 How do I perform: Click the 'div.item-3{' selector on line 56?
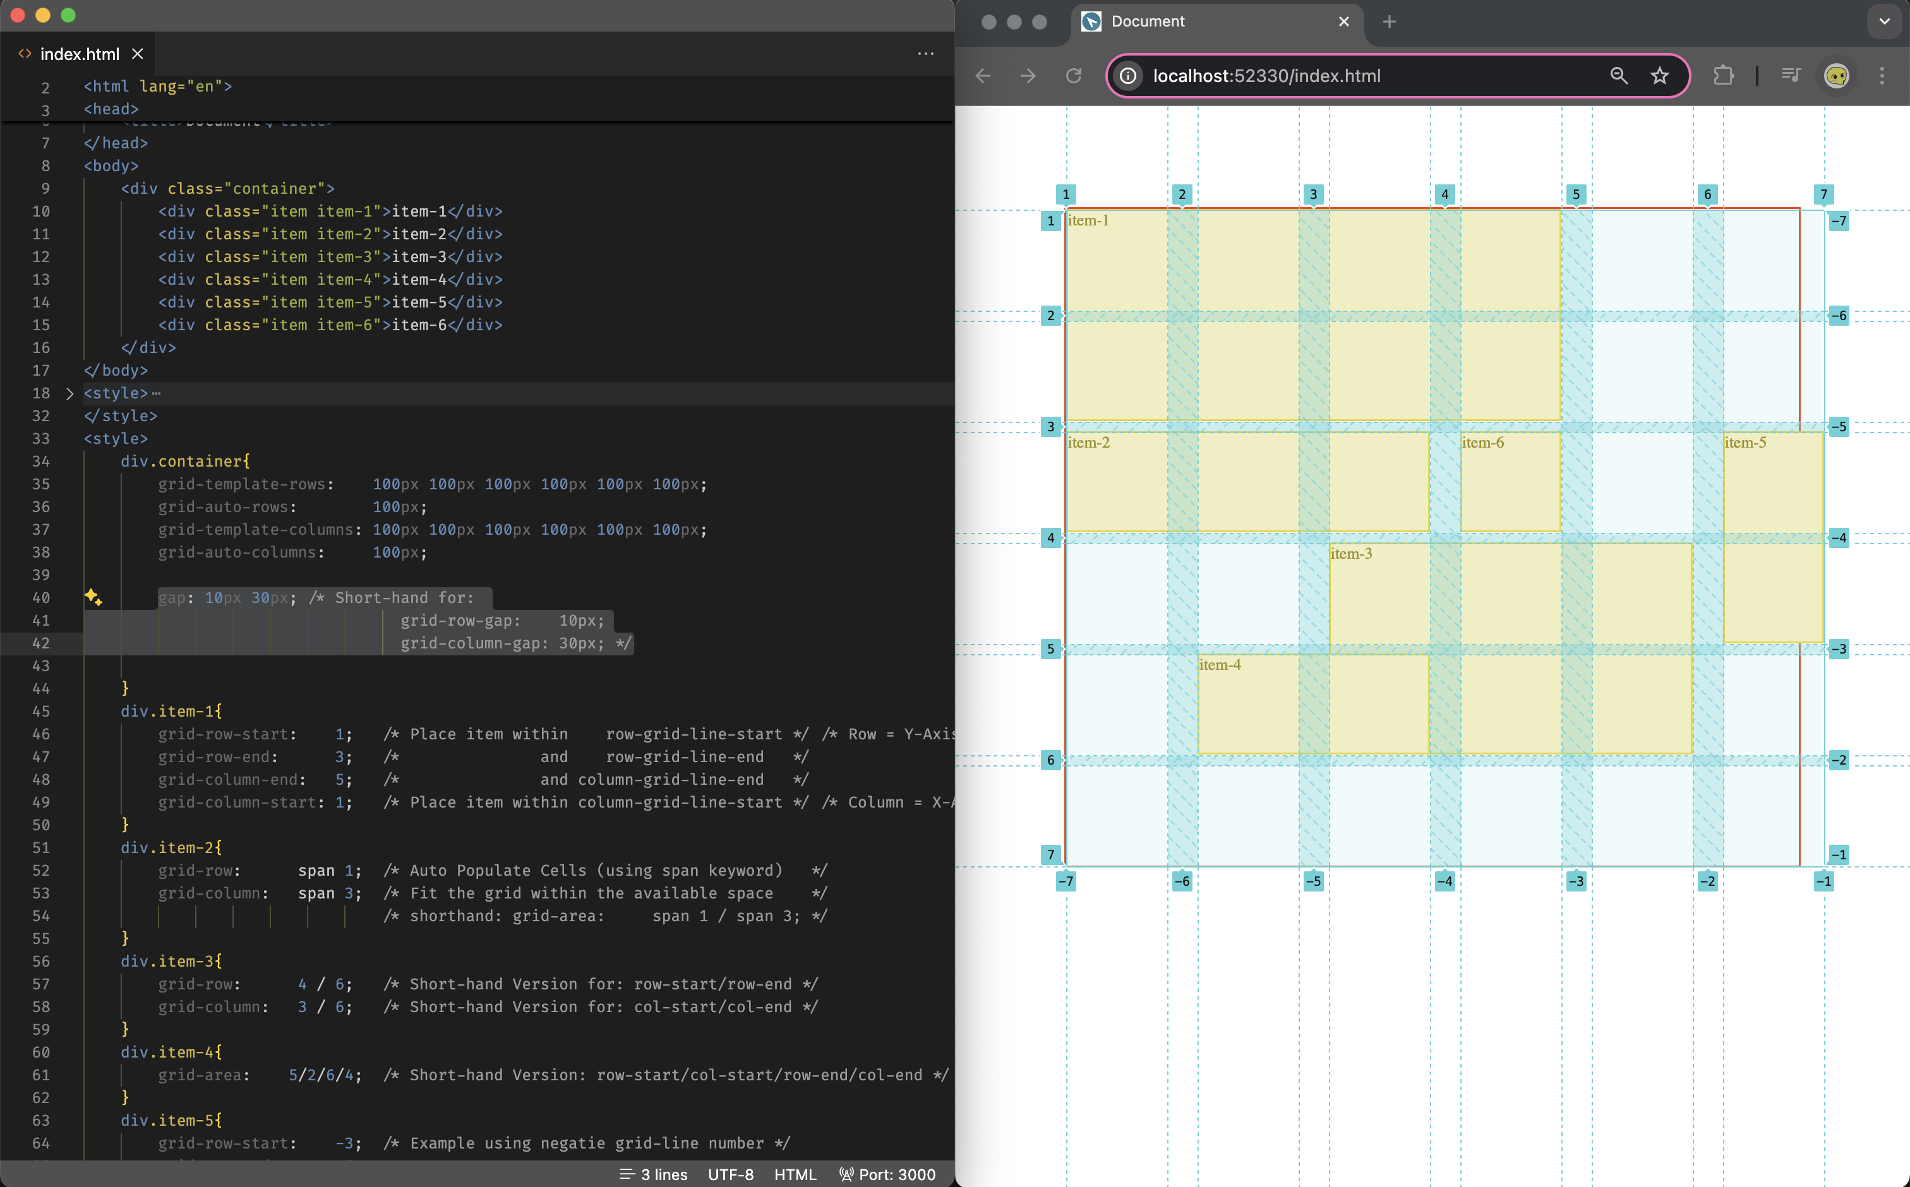pyautogui.click(x=171, y=962)
